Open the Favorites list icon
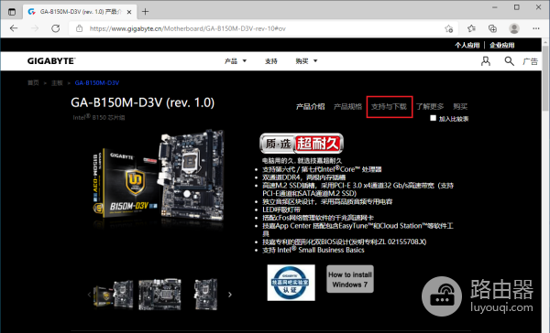 (471, 28)
